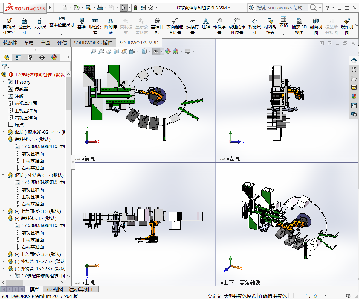Switch to the 评估 evaluate tab
The height and width of the screenshot is (299, 359).
point(62,43)
